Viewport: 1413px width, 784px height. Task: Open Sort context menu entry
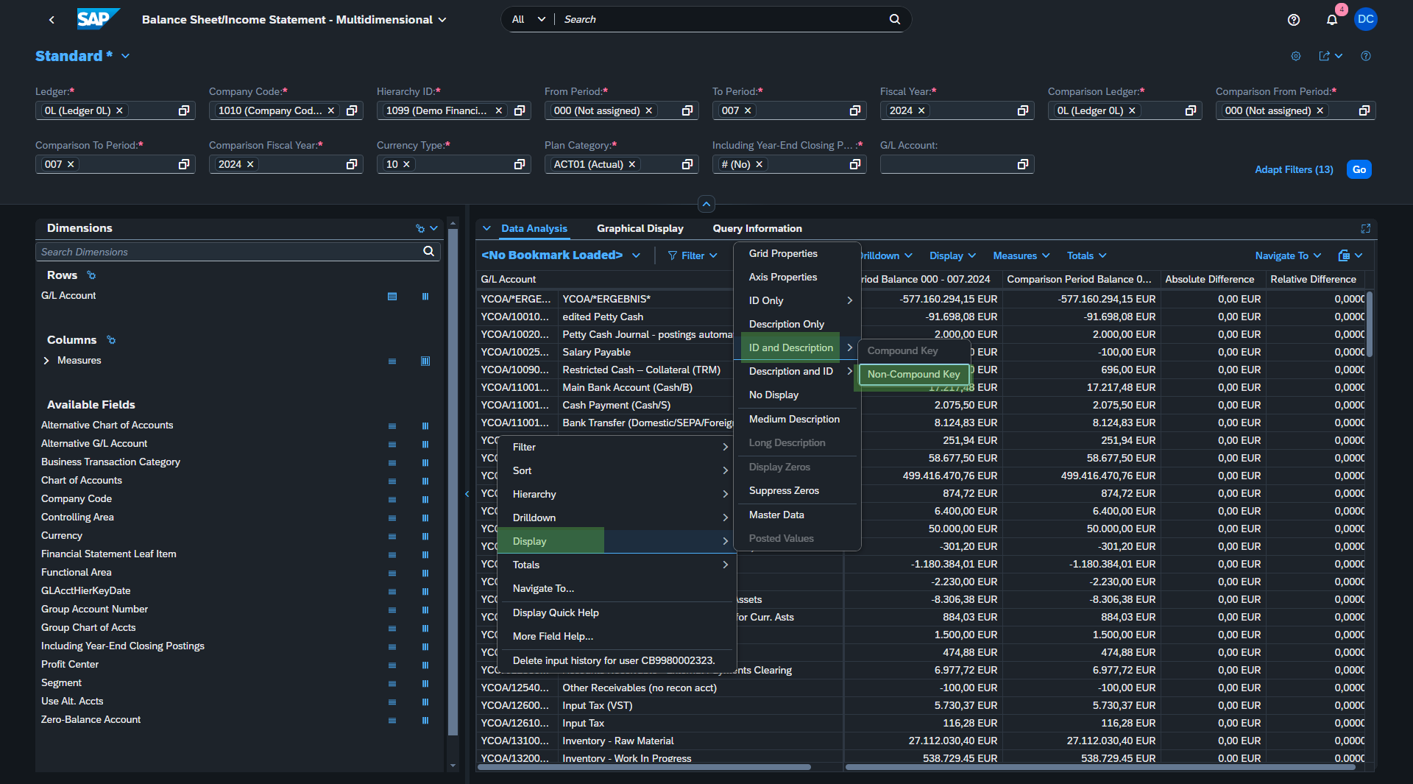click(x=617, y=470)
